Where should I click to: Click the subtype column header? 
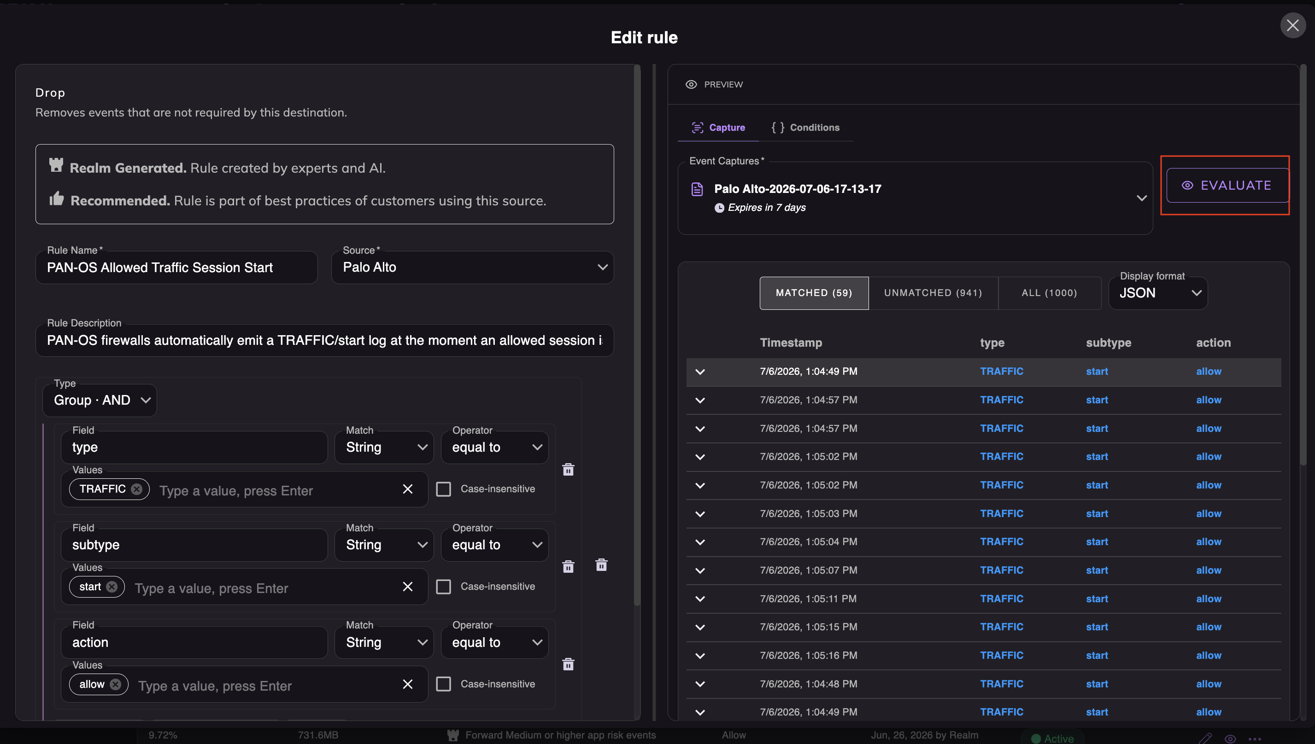coord(1109,343)
